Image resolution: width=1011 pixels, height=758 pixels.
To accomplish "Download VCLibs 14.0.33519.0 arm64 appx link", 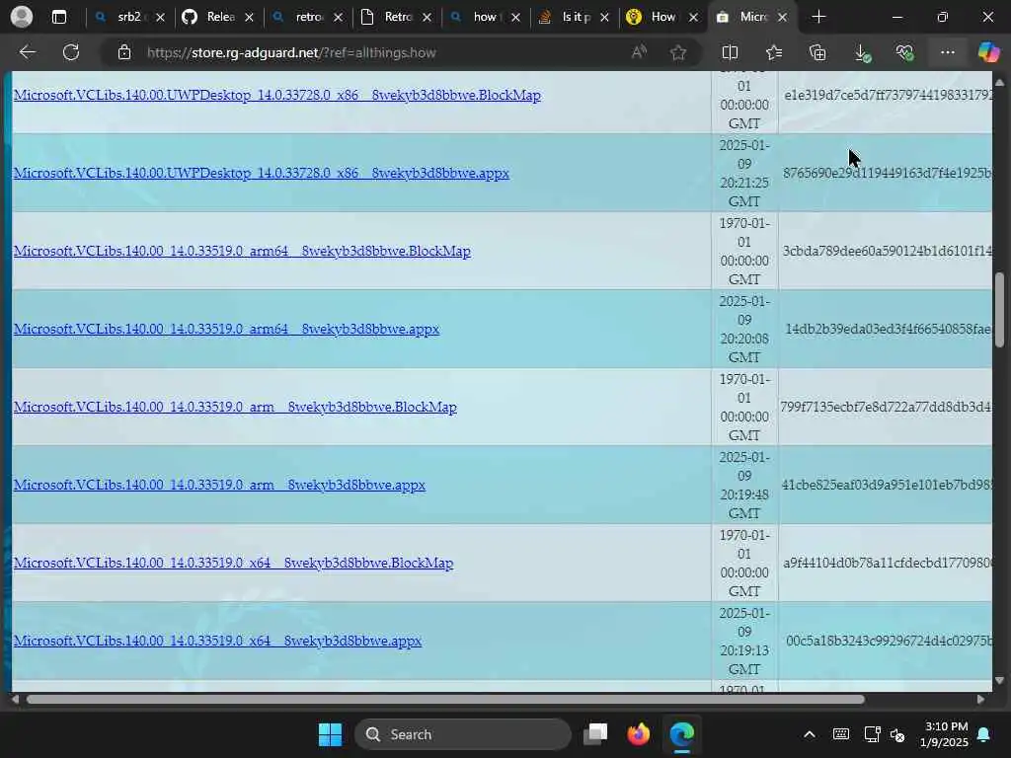I will [226, 330].
